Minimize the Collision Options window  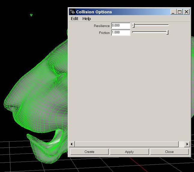(x=173, y=12)
